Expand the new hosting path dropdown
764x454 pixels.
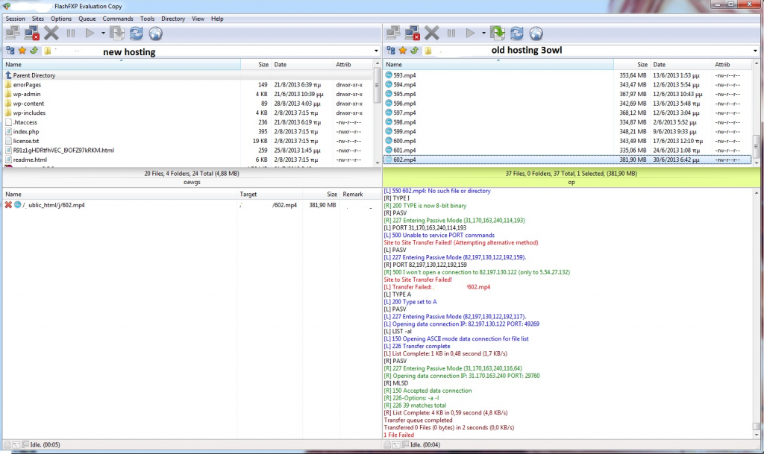[375, 51]
